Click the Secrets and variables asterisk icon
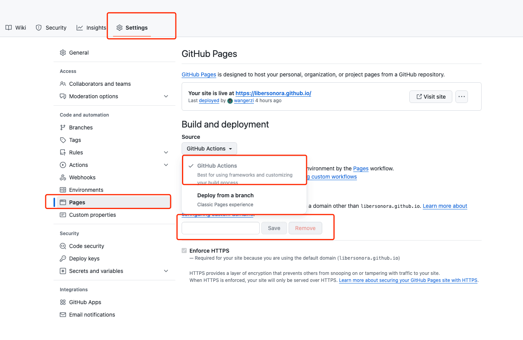 [x=63, y=271]
